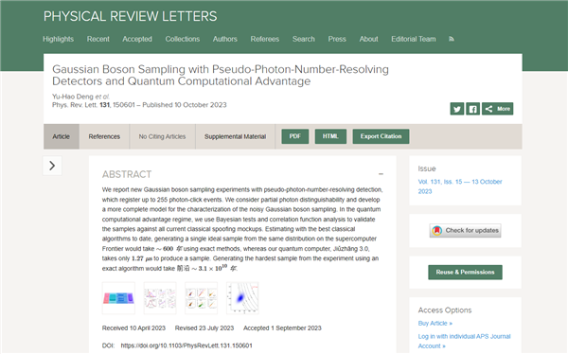Share article on Twitter icon

pos(457,109)
